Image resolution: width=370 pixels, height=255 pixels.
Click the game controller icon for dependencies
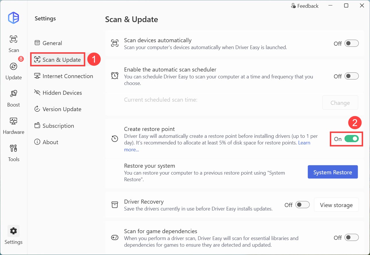[x=115, y=237]
